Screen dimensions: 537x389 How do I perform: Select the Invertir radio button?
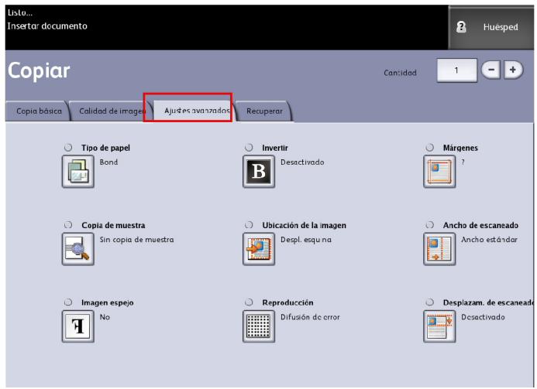pos(249,147)
